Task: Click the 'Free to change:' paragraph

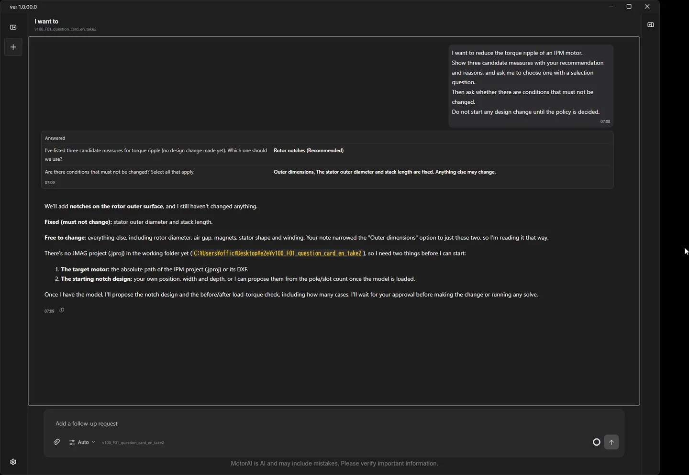Action: click(297, 238)
